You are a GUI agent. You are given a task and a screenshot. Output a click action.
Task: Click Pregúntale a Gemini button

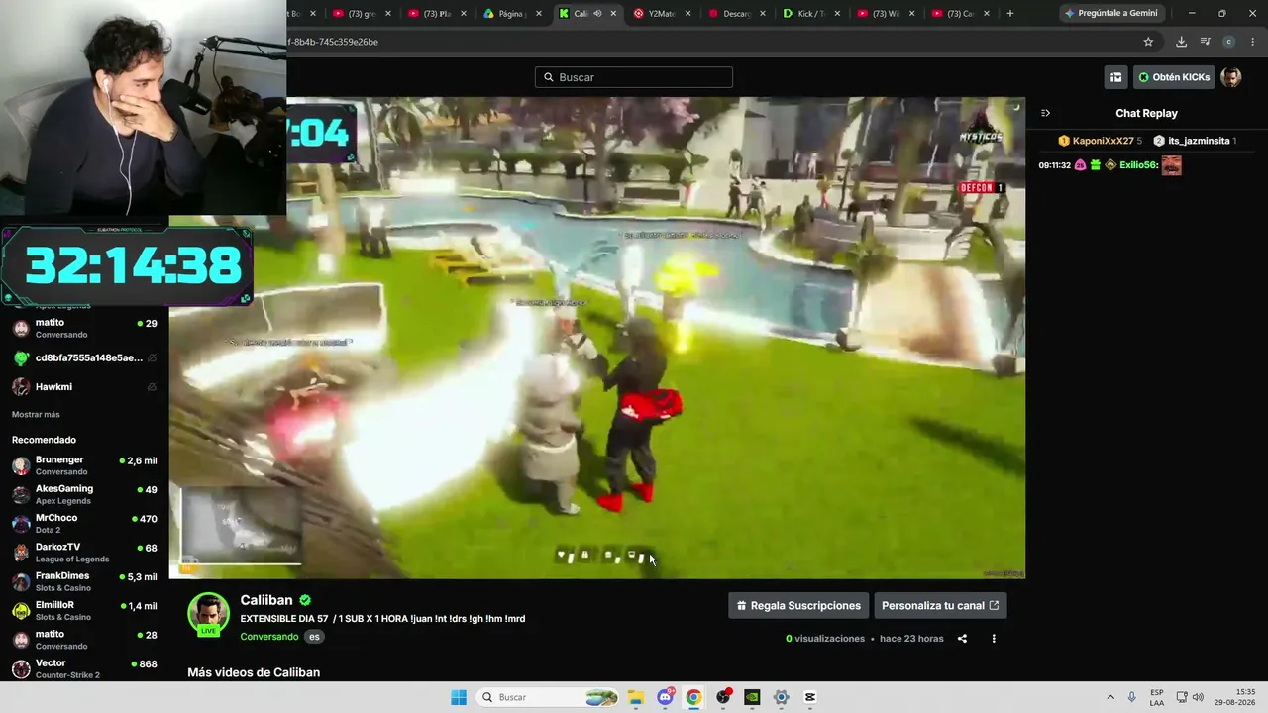pos(1110,13)
